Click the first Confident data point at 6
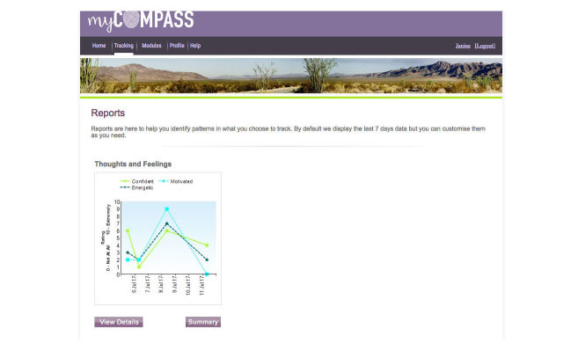This screenshot has width=578, height=351. click(x=128, y=230)
